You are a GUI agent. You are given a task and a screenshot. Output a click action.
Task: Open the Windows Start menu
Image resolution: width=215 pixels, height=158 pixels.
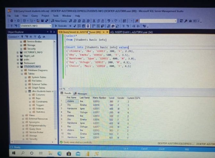coord(13,153)
